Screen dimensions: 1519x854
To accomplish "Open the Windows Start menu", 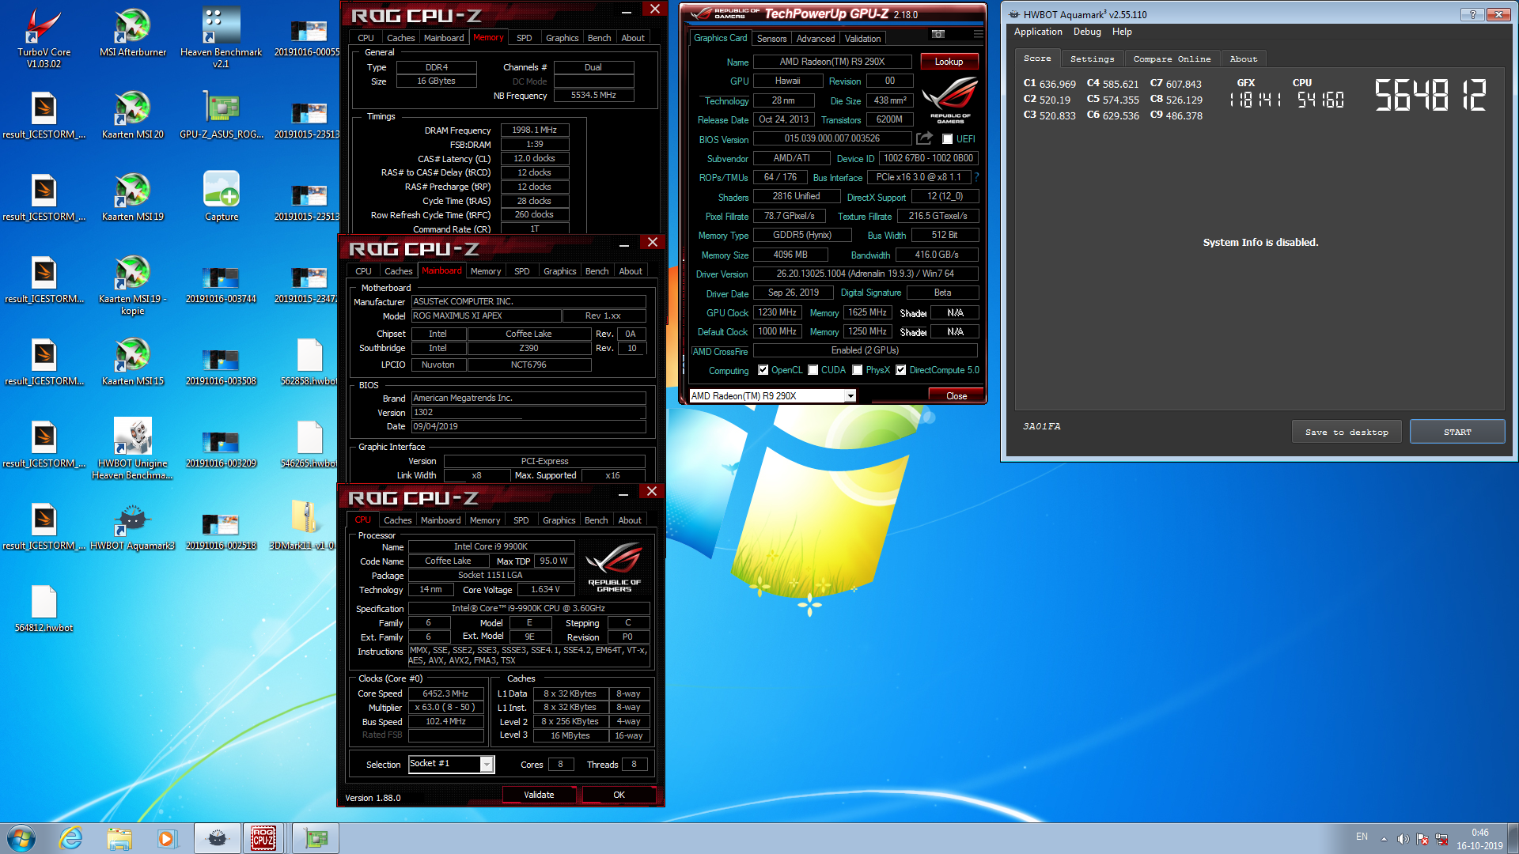I will 21,838.
